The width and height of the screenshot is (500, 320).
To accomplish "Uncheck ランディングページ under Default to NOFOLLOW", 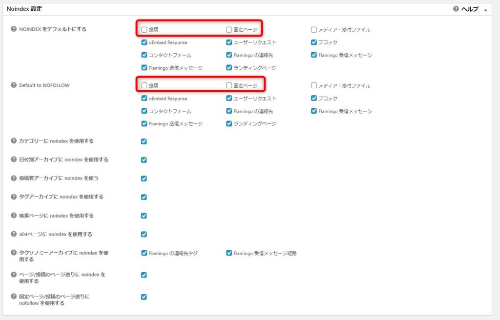I will 229,123.
